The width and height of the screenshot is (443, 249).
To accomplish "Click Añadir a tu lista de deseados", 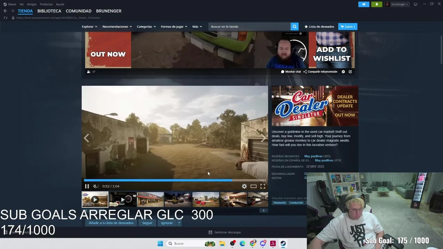I will pos(111,223).
